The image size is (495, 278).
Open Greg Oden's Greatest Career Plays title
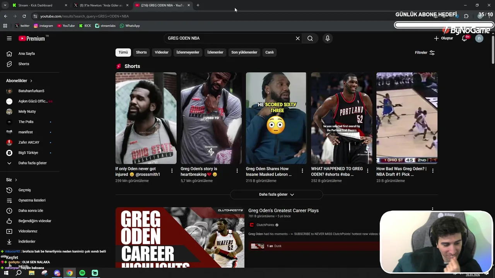(283, 210)
